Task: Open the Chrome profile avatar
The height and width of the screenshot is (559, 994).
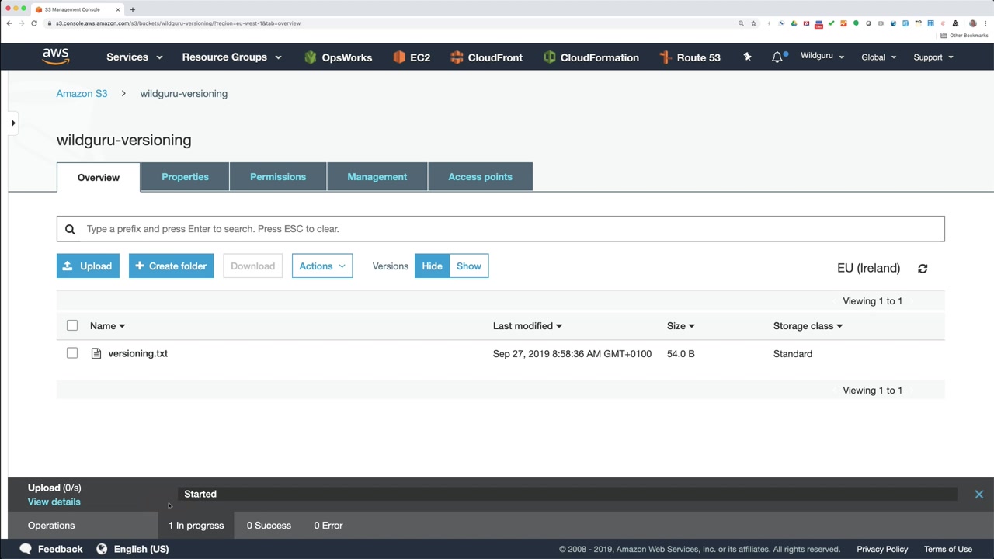Action: 972,23
